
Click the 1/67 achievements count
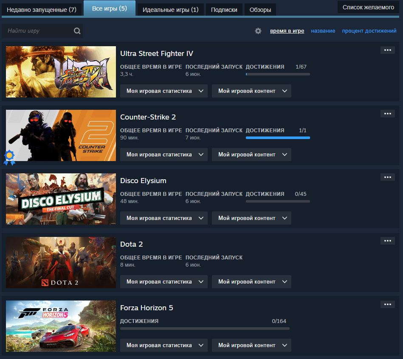pyautogui.click(x=301, y=67)
